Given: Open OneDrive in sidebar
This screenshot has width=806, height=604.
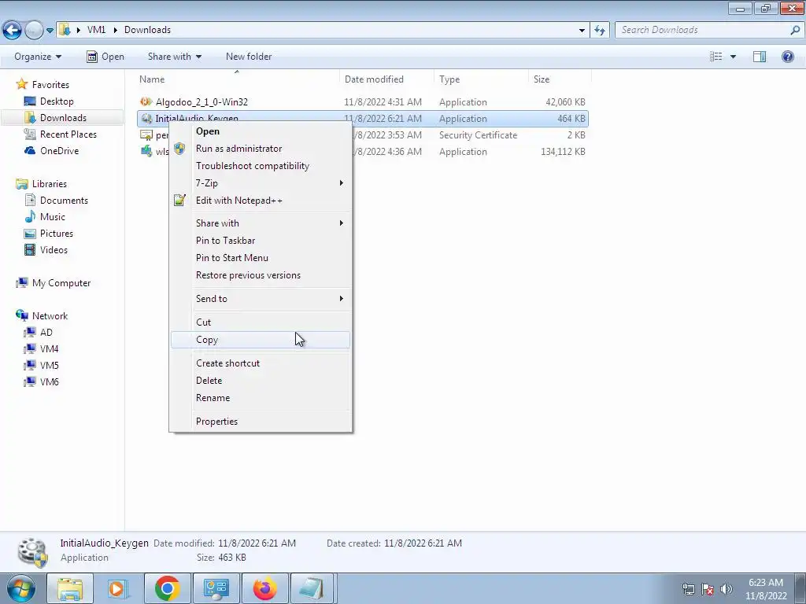Looking at the screenshot, I should 59,150.
